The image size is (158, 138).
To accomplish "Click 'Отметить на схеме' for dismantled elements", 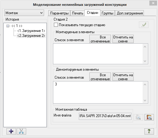I will [x=123, y=77].
